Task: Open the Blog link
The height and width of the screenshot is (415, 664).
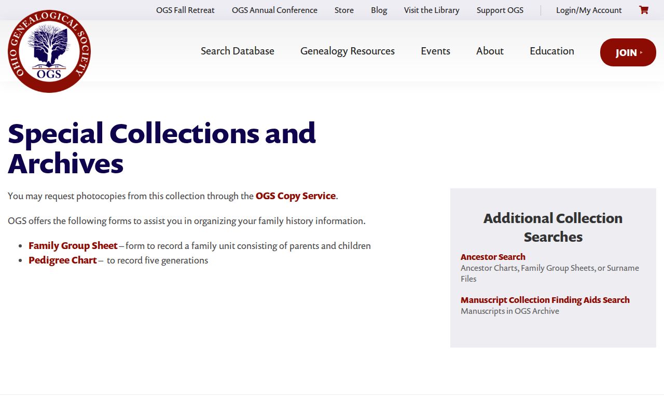Action: coord(379,10)
